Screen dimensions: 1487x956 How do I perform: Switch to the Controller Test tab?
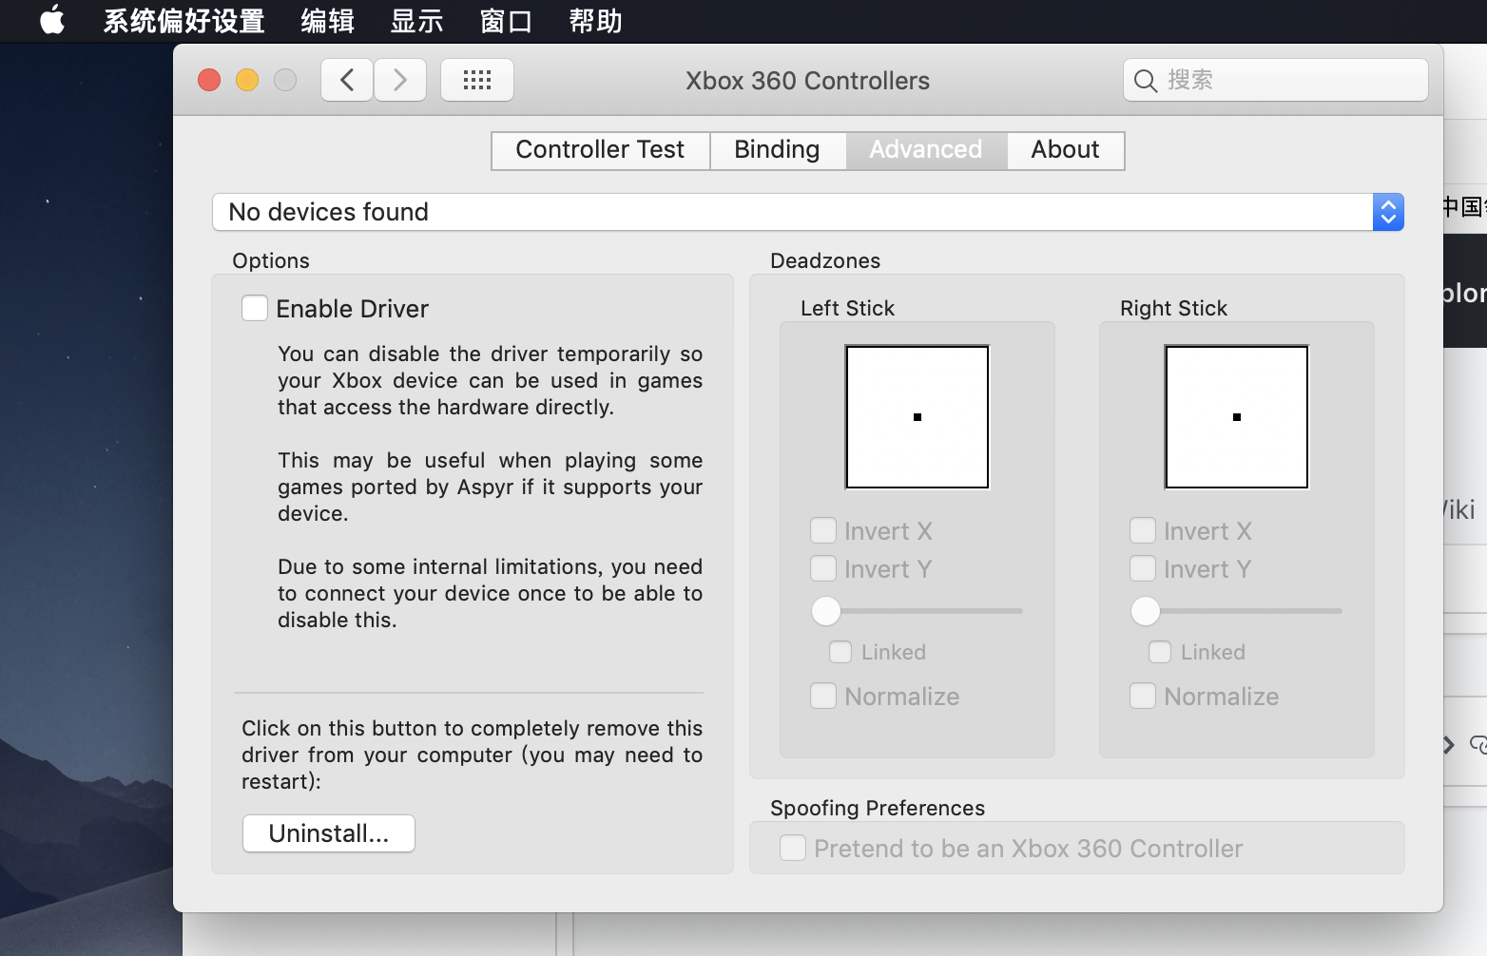pos(599,149)
